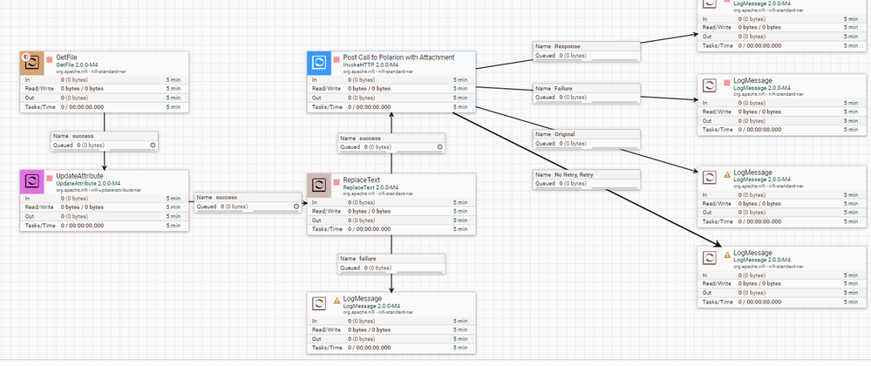Click the stopped indicator on ReplaceText processor
Image resolution: width=871 pixels, height=366 pixels.
pos(337,181)
